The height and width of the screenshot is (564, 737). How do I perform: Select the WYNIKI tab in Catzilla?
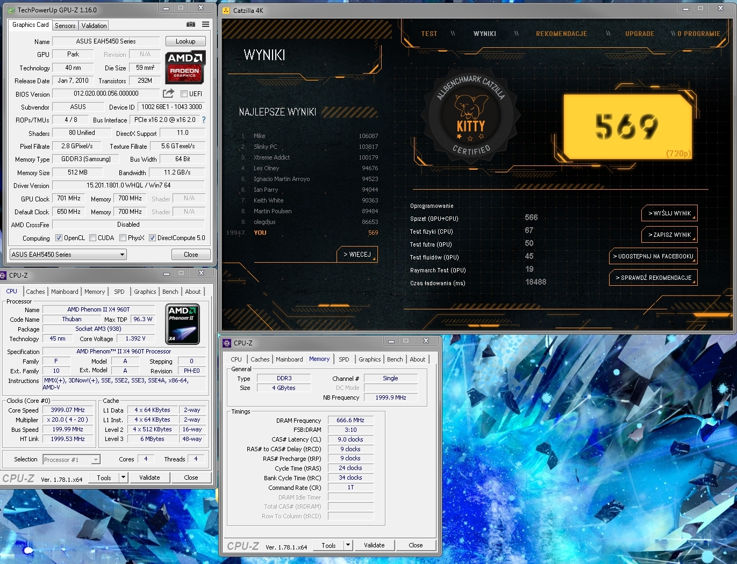pyautogui.click(x=485, y=34)
